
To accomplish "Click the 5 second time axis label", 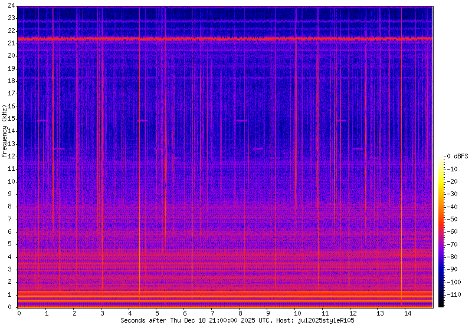I will tap(158, 313).
